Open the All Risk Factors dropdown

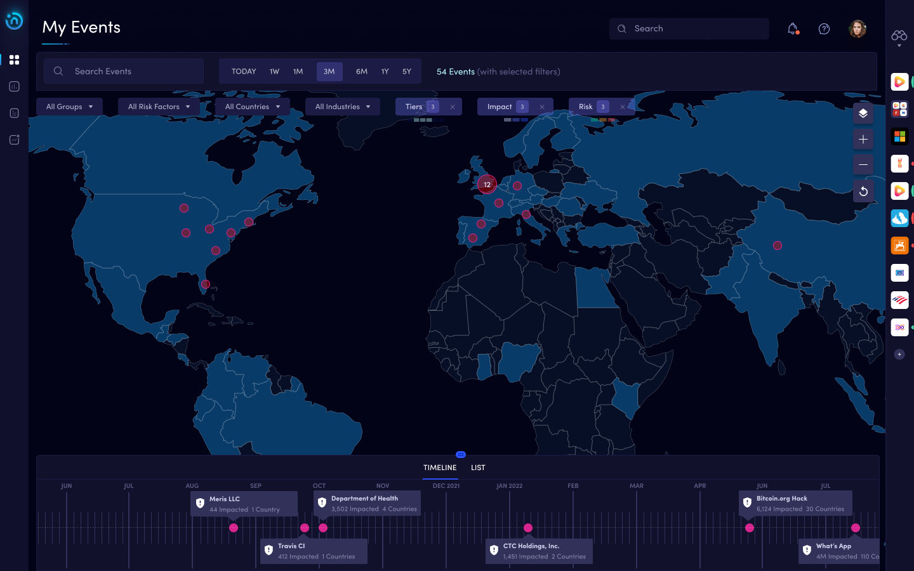pos(159,107)
